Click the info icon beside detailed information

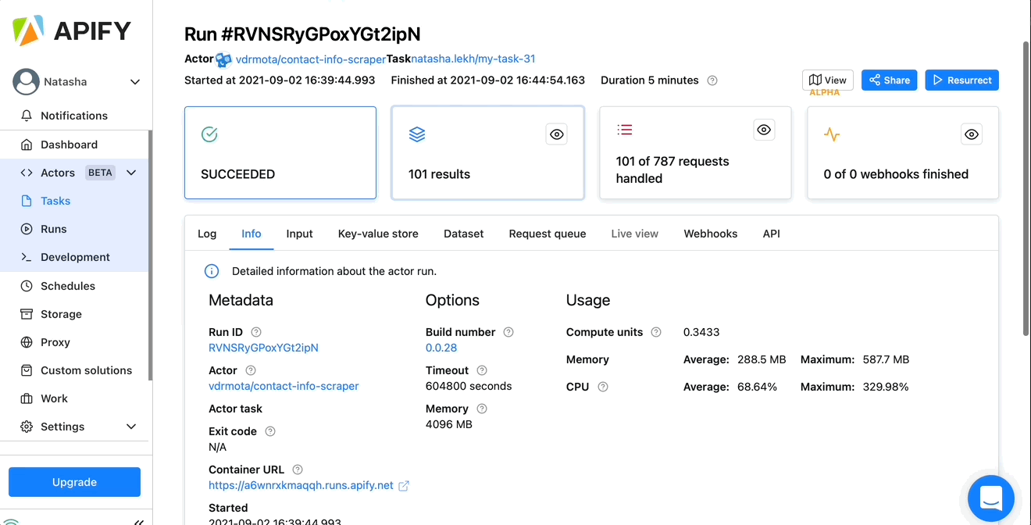[x=212, y=271]
